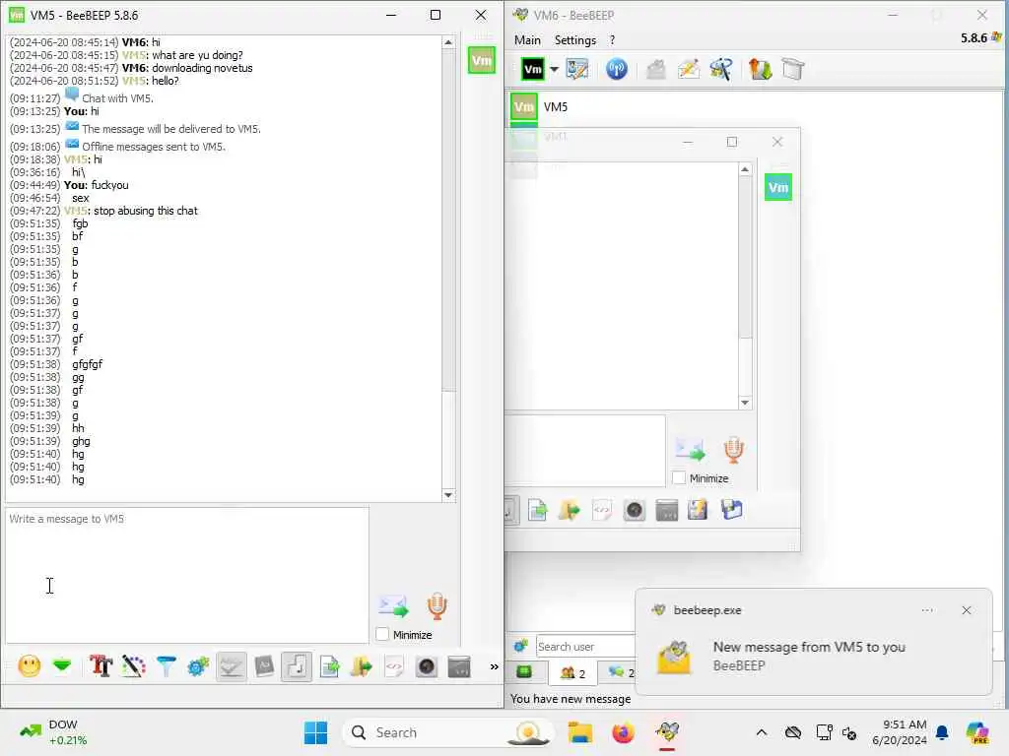Image resolution: width=1009 pixels, height=756 pixels.
Task: Click the send folder icon in faded popup toolbar
Action: click(570, 511)
